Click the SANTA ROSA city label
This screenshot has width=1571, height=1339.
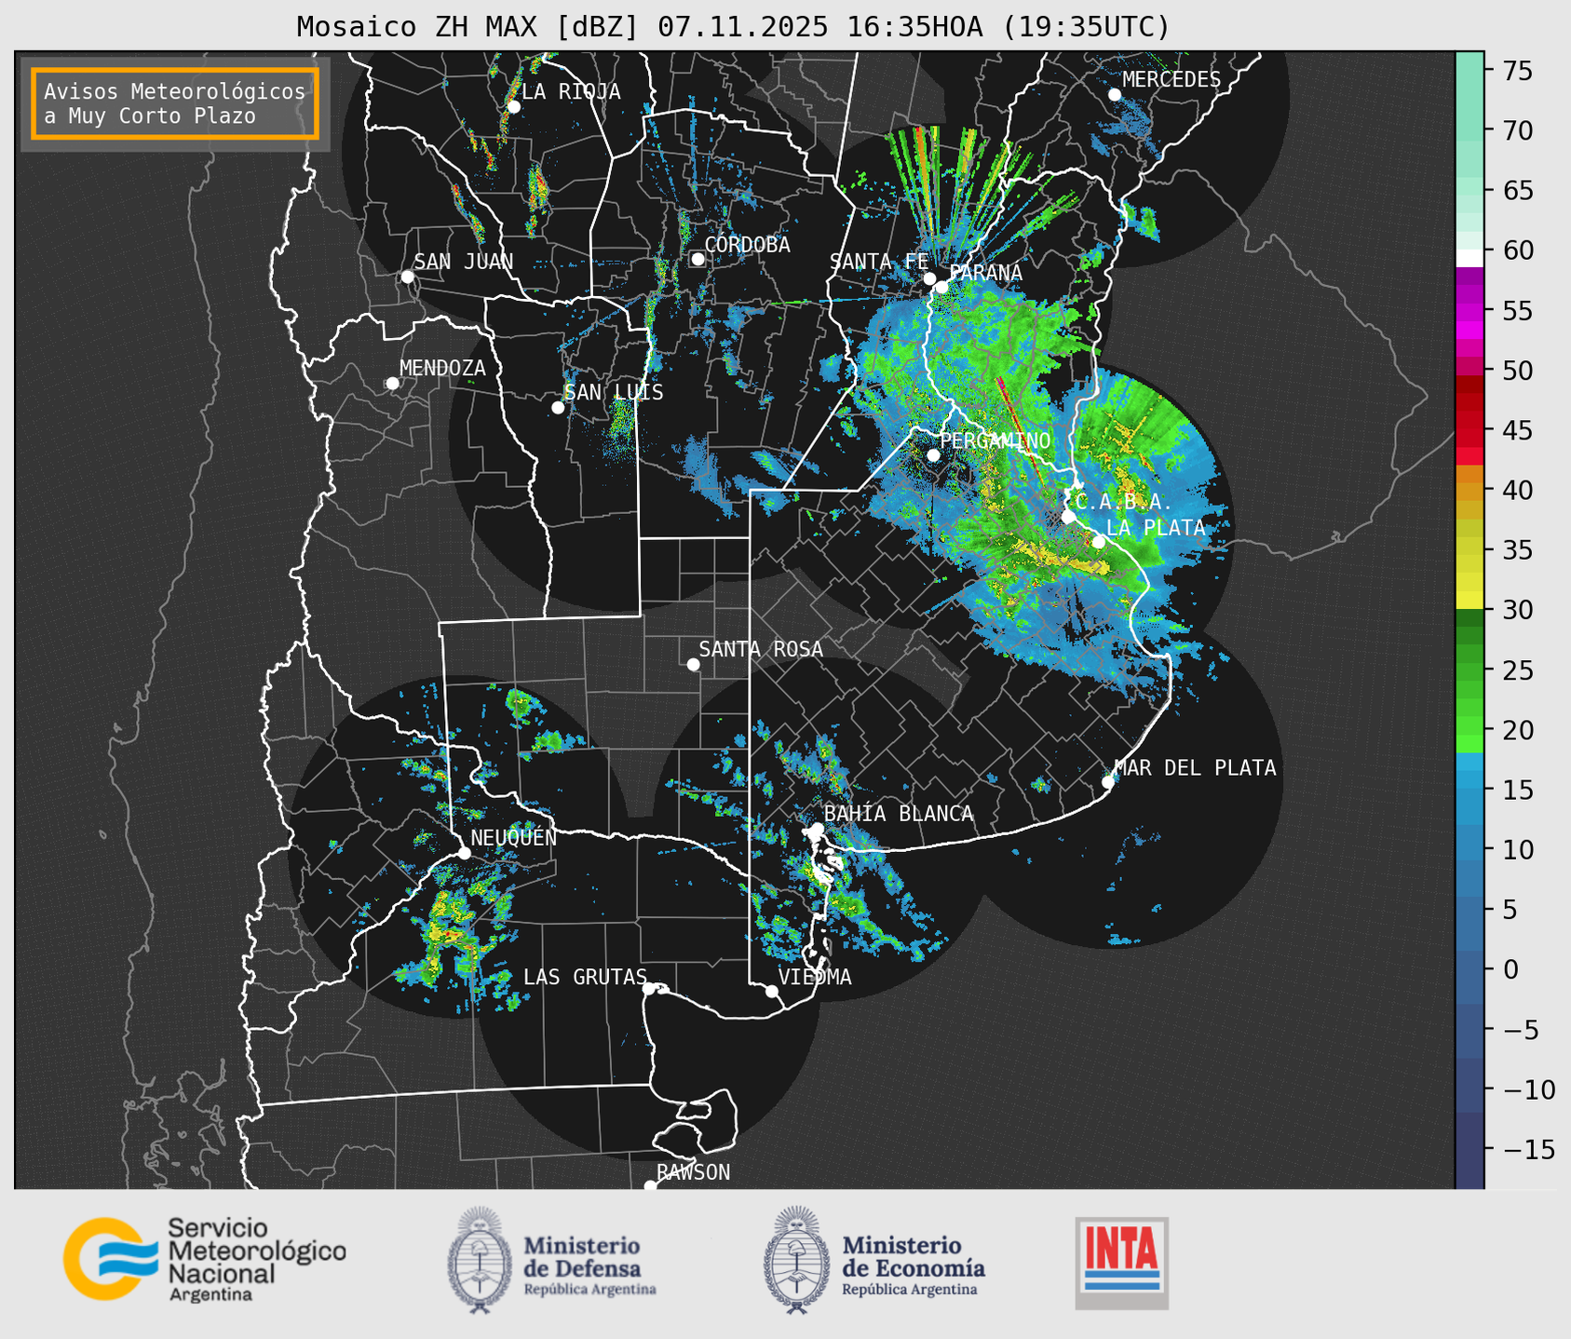coord(762,650)
